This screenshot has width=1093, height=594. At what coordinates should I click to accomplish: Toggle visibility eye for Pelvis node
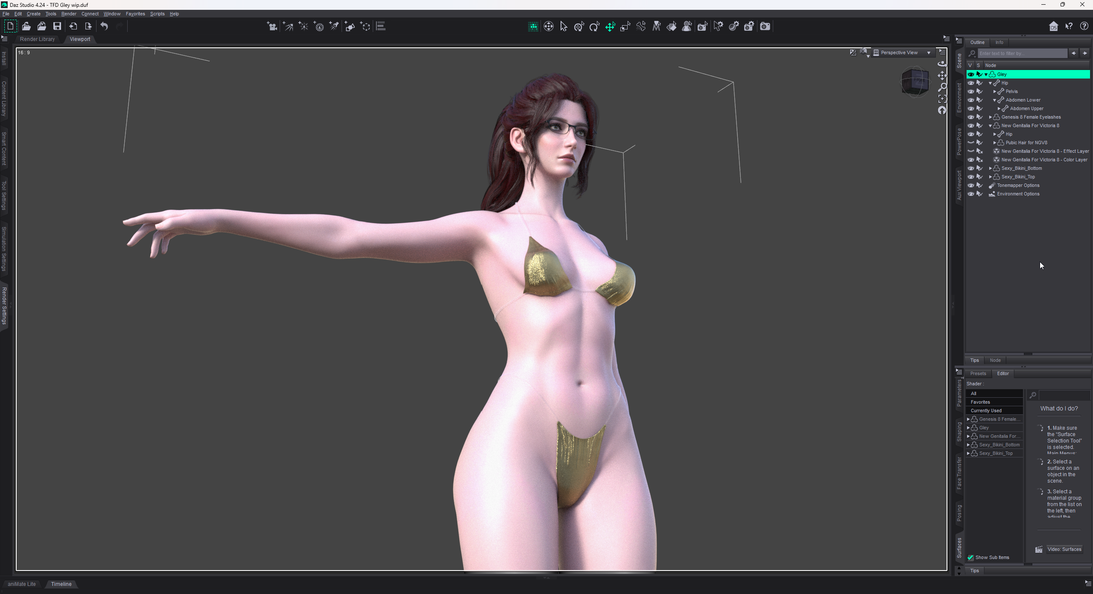point(970,91)
